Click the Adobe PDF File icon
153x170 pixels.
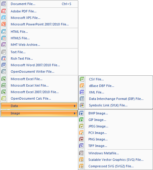point(4,11)
